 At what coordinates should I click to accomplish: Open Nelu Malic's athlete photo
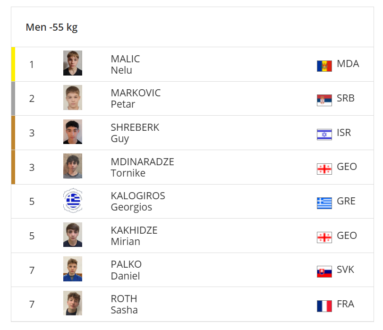[x=73, y=63]
